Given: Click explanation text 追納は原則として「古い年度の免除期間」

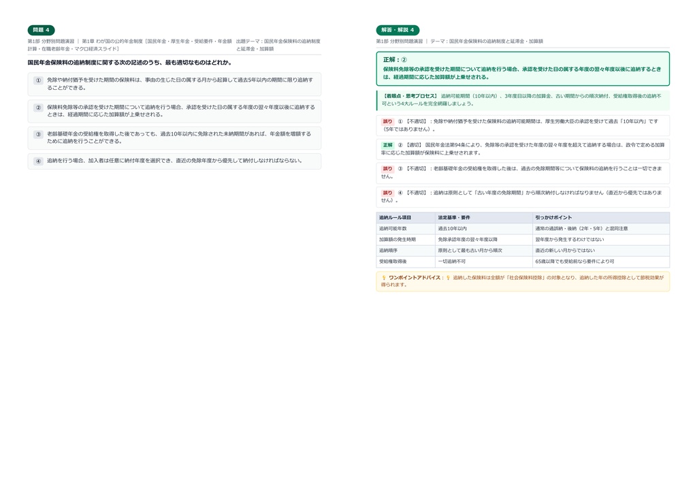Looking at the screenshot, I should 521,197.
